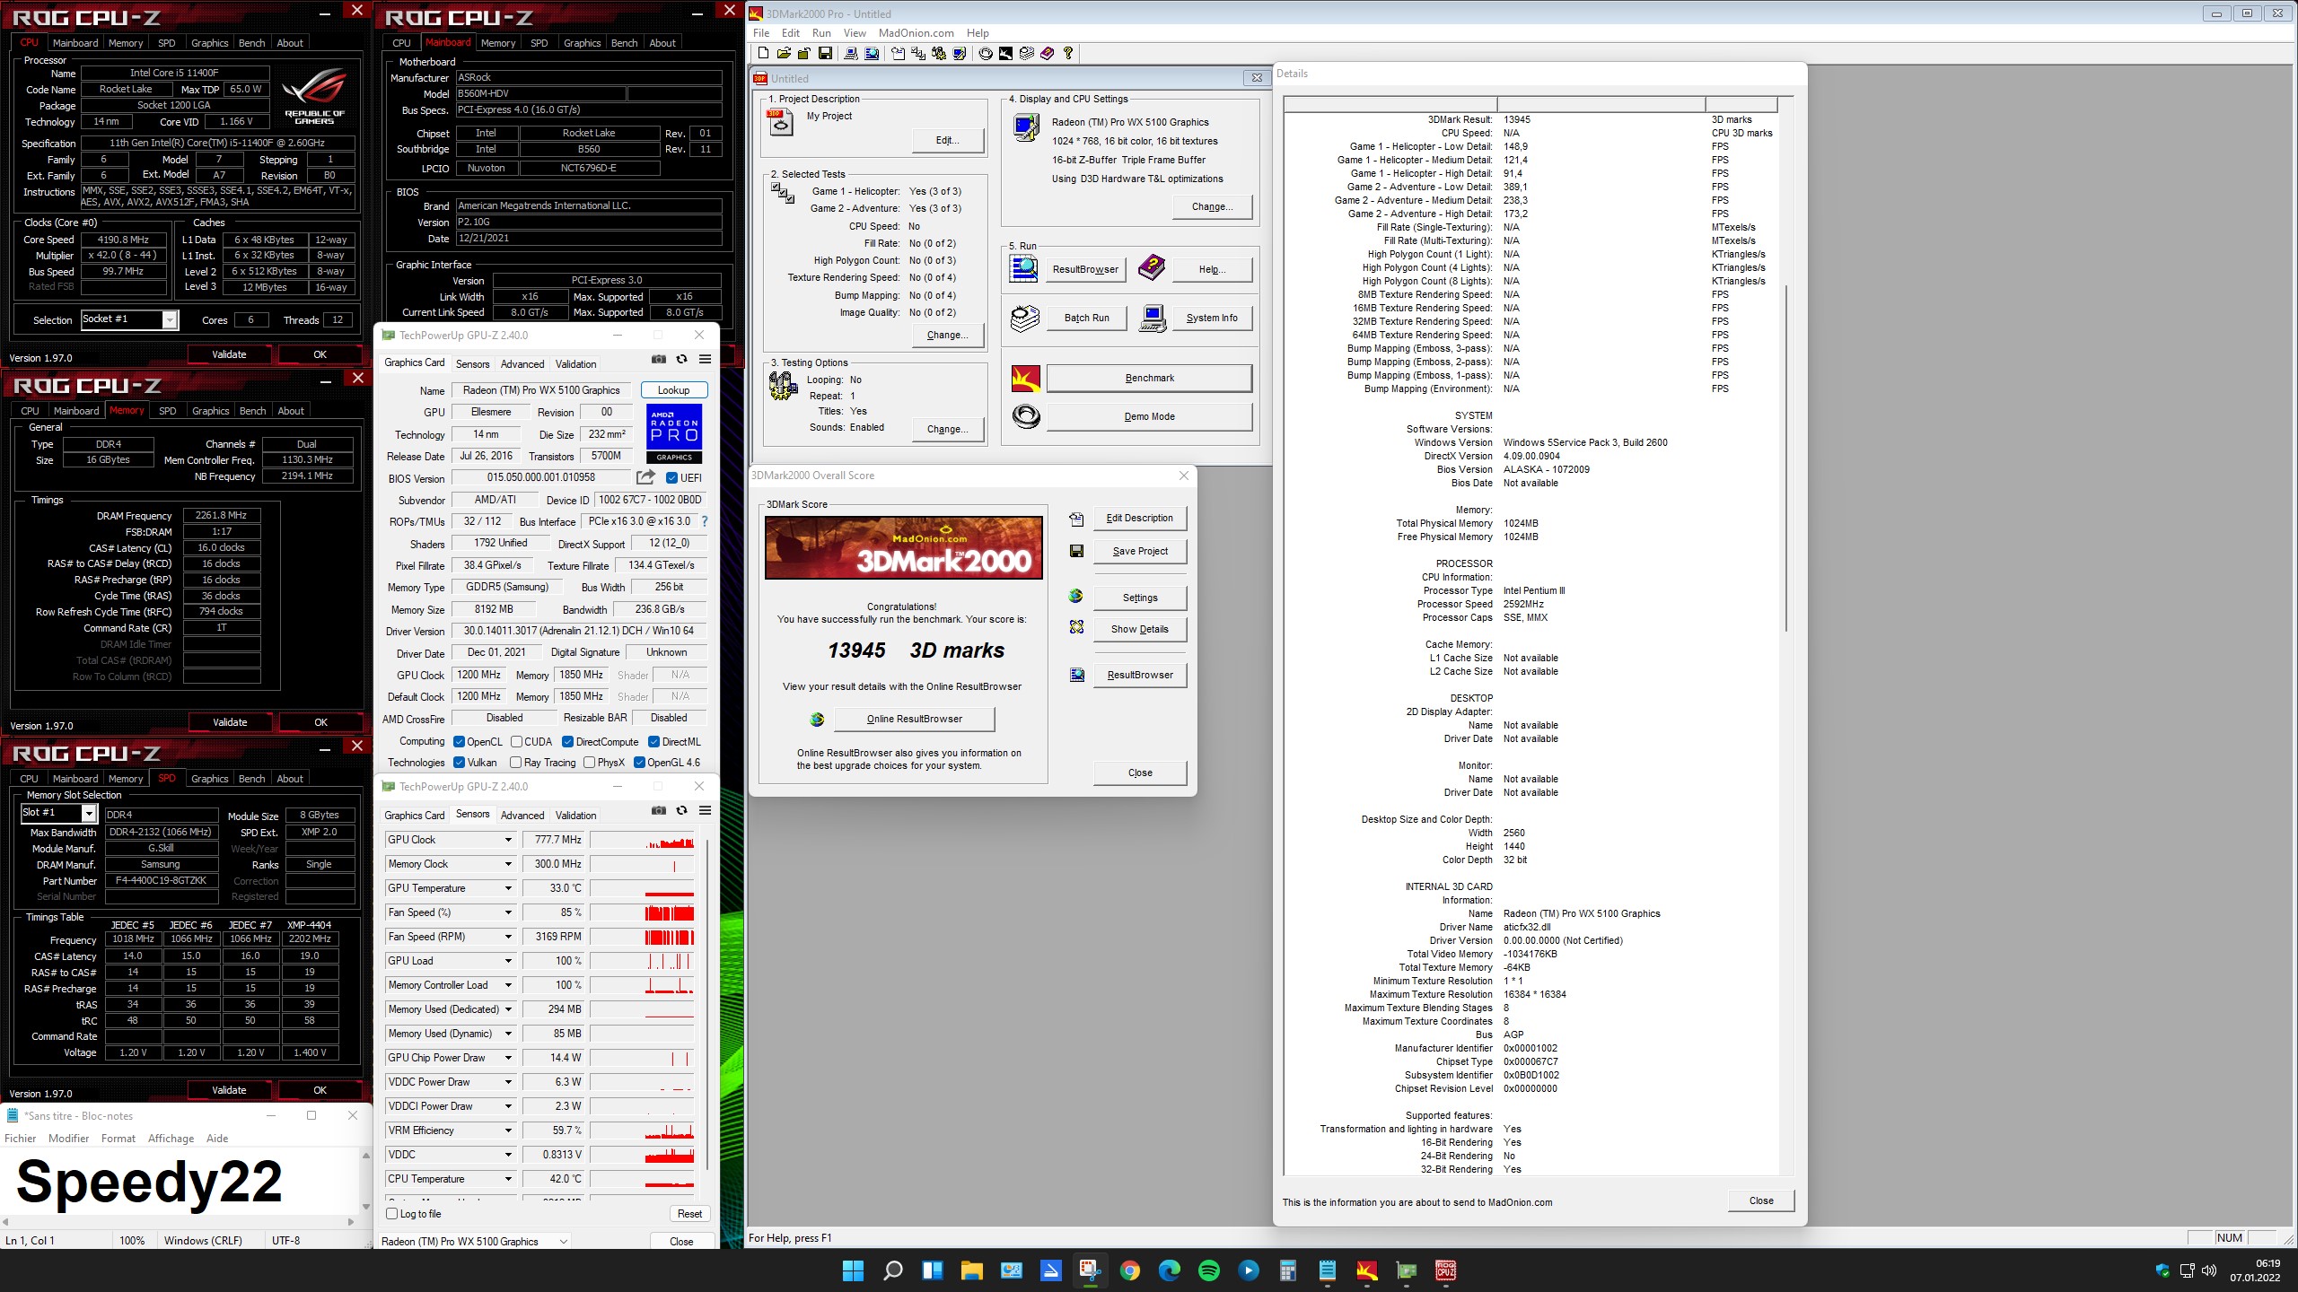Click the 3DMark2000 MadOnion banner image
The height and width of the screenshot is (1292, 2298).
(x=903, y=547)
